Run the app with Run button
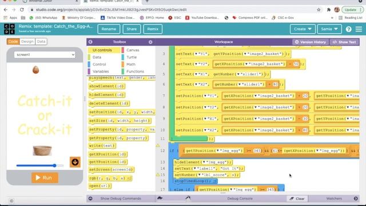The height and width of the screenshot is (206, 366). pyautogui.click(x=45, y=178)
